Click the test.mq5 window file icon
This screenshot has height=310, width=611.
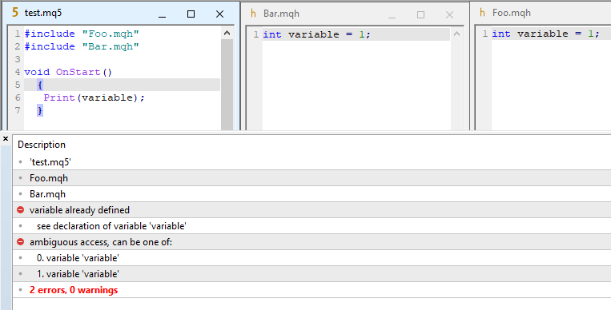[15, 13]
